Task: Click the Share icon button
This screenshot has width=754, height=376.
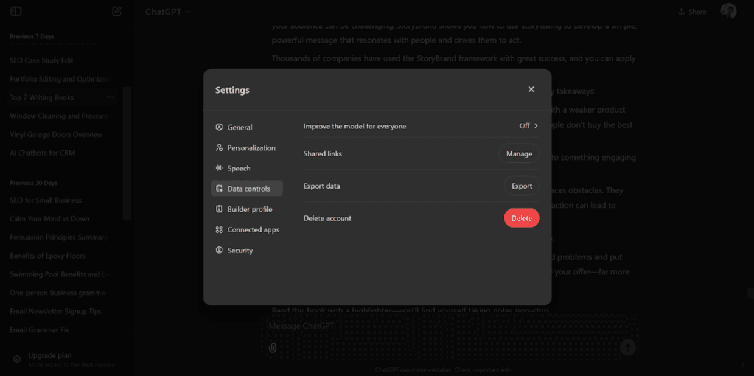Action: [692, 12]
